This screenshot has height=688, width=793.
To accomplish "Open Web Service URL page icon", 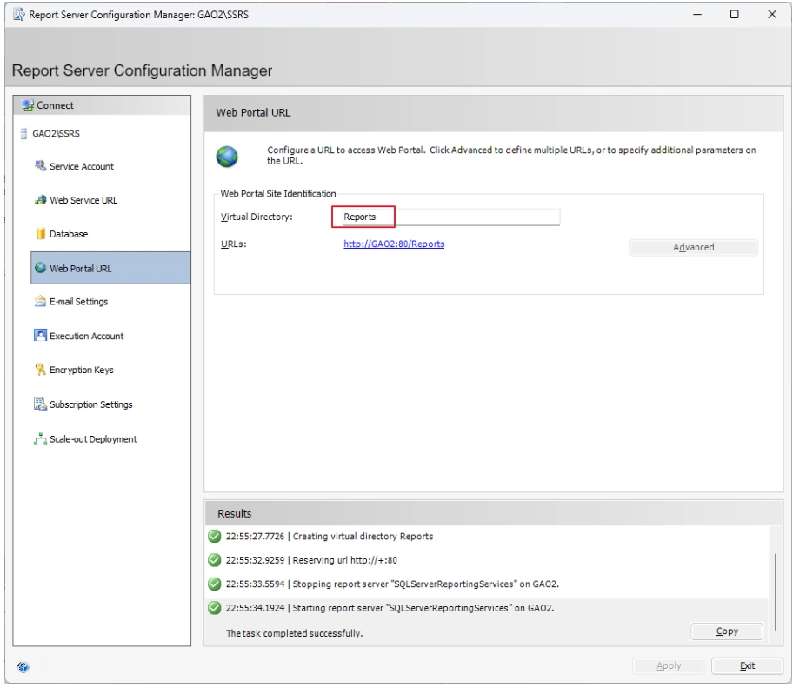I will pos(40,200).
